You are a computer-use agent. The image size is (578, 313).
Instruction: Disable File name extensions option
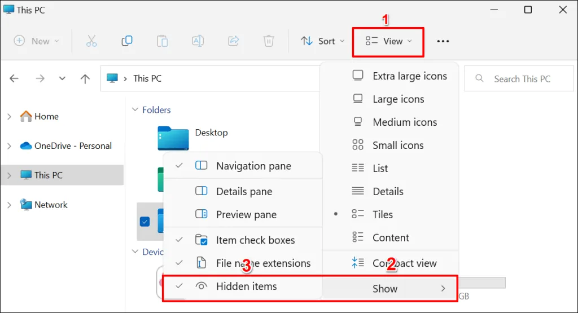click(263, 263)
